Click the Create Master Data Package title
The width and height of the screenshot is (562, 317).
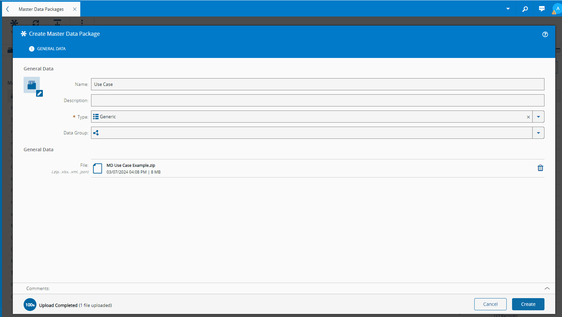point(64,34)
